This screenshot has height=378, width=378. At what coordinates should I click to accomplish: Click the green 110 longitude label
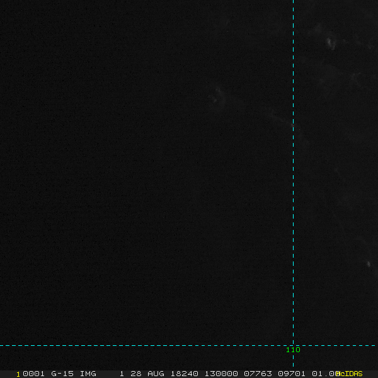pyautogui.click(x=293, y=350)
